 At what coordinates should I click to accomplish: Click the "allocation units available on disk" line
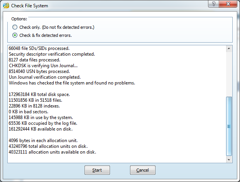click(x=52, y=152)
